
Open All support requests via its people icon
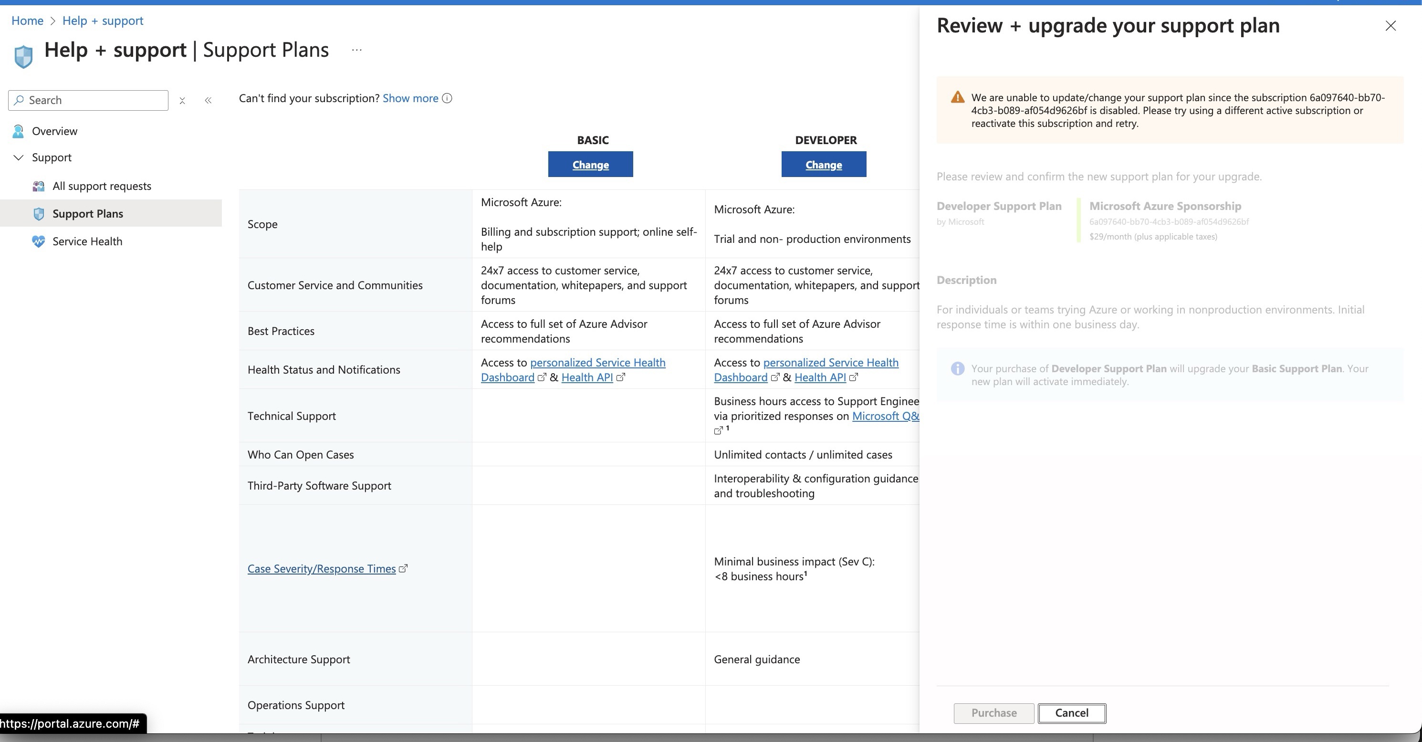tap(38, 186)
